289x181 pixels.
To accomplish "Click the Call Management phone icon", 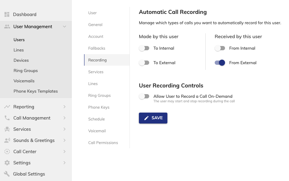I will [7, 118].
